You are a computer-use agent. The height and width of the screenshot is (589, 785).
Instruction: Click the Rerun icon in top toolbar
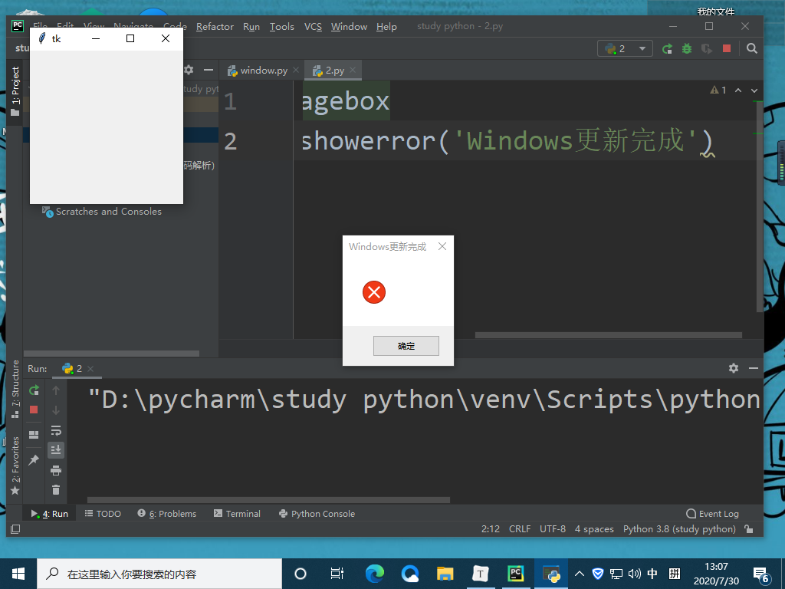pos(667,48)
